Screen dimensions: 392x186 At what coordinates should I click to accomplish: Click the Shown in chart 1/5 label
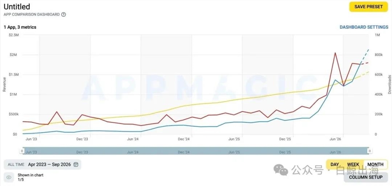[31, 177]
